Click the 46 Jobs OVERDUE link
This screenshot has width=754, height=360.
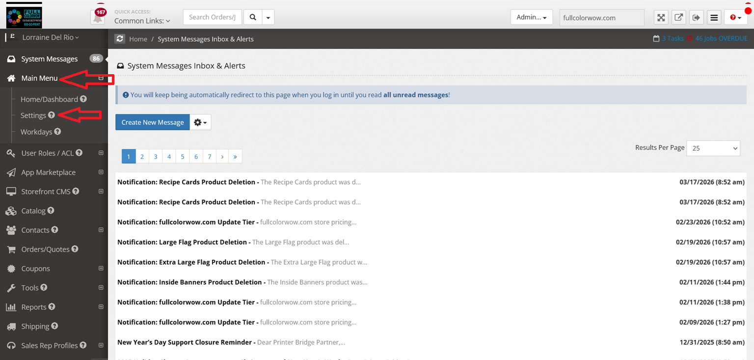pos(721,38)
